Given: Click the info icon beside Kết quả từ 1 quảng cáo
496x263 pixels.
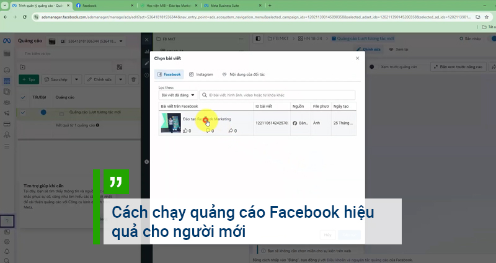Looking at the screenshot, I should coord(97,125).
